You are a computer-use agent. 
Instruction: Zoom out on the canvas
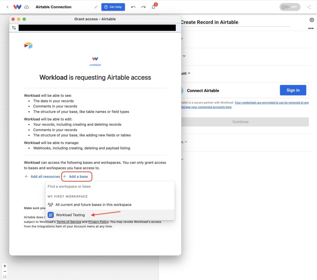click(x=5, y=272)
